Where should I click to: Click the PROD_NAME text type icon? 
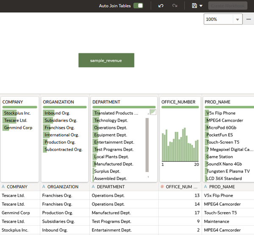click(x=205, y=187)
